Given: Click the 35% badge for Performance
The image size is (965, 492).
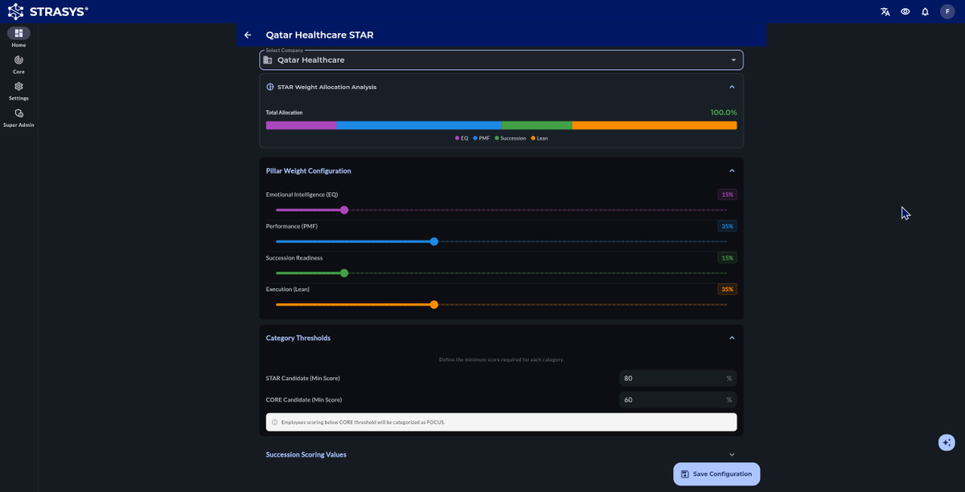Looking at the screenshot, I should coord(727,226).
